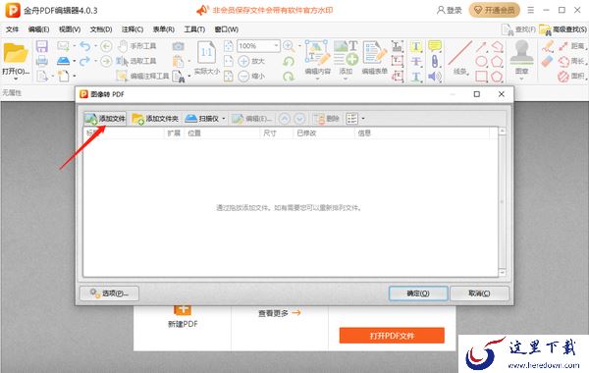Click the Edit (编辑(E)...) button in the dialog
This screenshot has height=373, width=589.
(x=251, y=119)
